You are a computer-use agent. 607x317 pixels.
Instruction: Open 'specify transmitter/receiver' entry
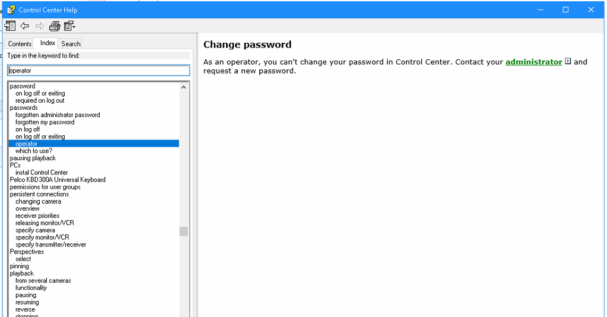tap(50, 245)
